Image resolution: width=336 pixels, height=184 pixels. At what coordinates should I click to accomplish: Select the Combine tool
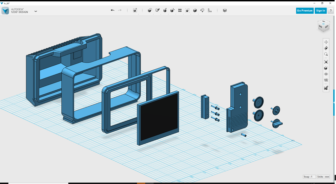[x=195, y=11]
